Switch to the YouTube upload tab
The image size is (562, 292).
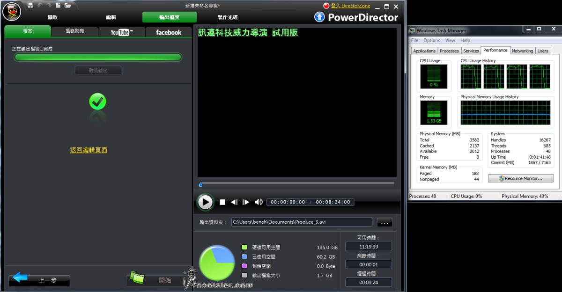tap(122, 32)
